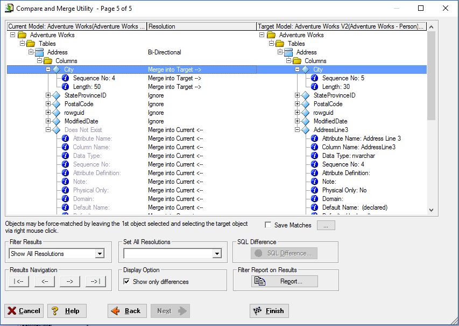Click the Report document icon

[260, 281]
